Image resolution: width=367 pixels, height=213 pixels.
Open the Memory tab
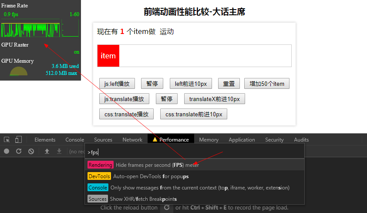[209, 140]
